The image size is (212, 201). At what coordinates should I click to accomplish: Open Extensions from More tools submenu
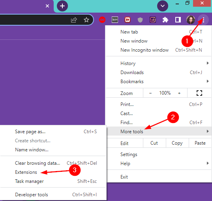coord(53,172)
